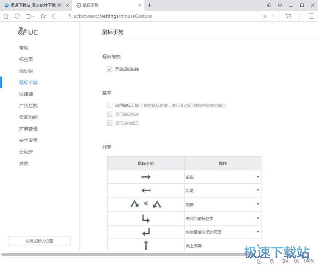The width and height of the screenshot is (318, 265).
Task: Open the 前进 action dropdown
Action: pos(223,177)
